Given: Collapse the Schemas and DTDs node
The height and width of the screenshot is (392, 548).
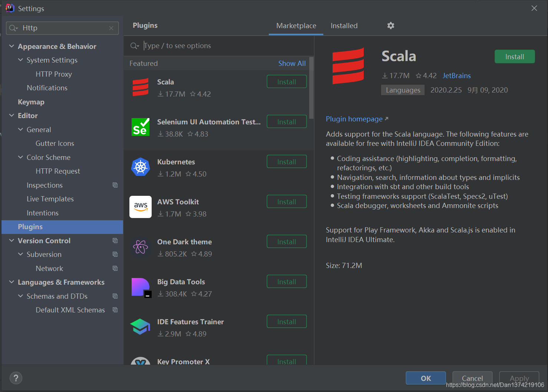Looking at the screenshot, I should click(x=20, y=296).
